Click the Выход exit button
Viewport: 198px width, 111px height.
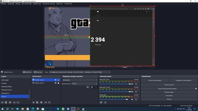click(x=169, y=99)
